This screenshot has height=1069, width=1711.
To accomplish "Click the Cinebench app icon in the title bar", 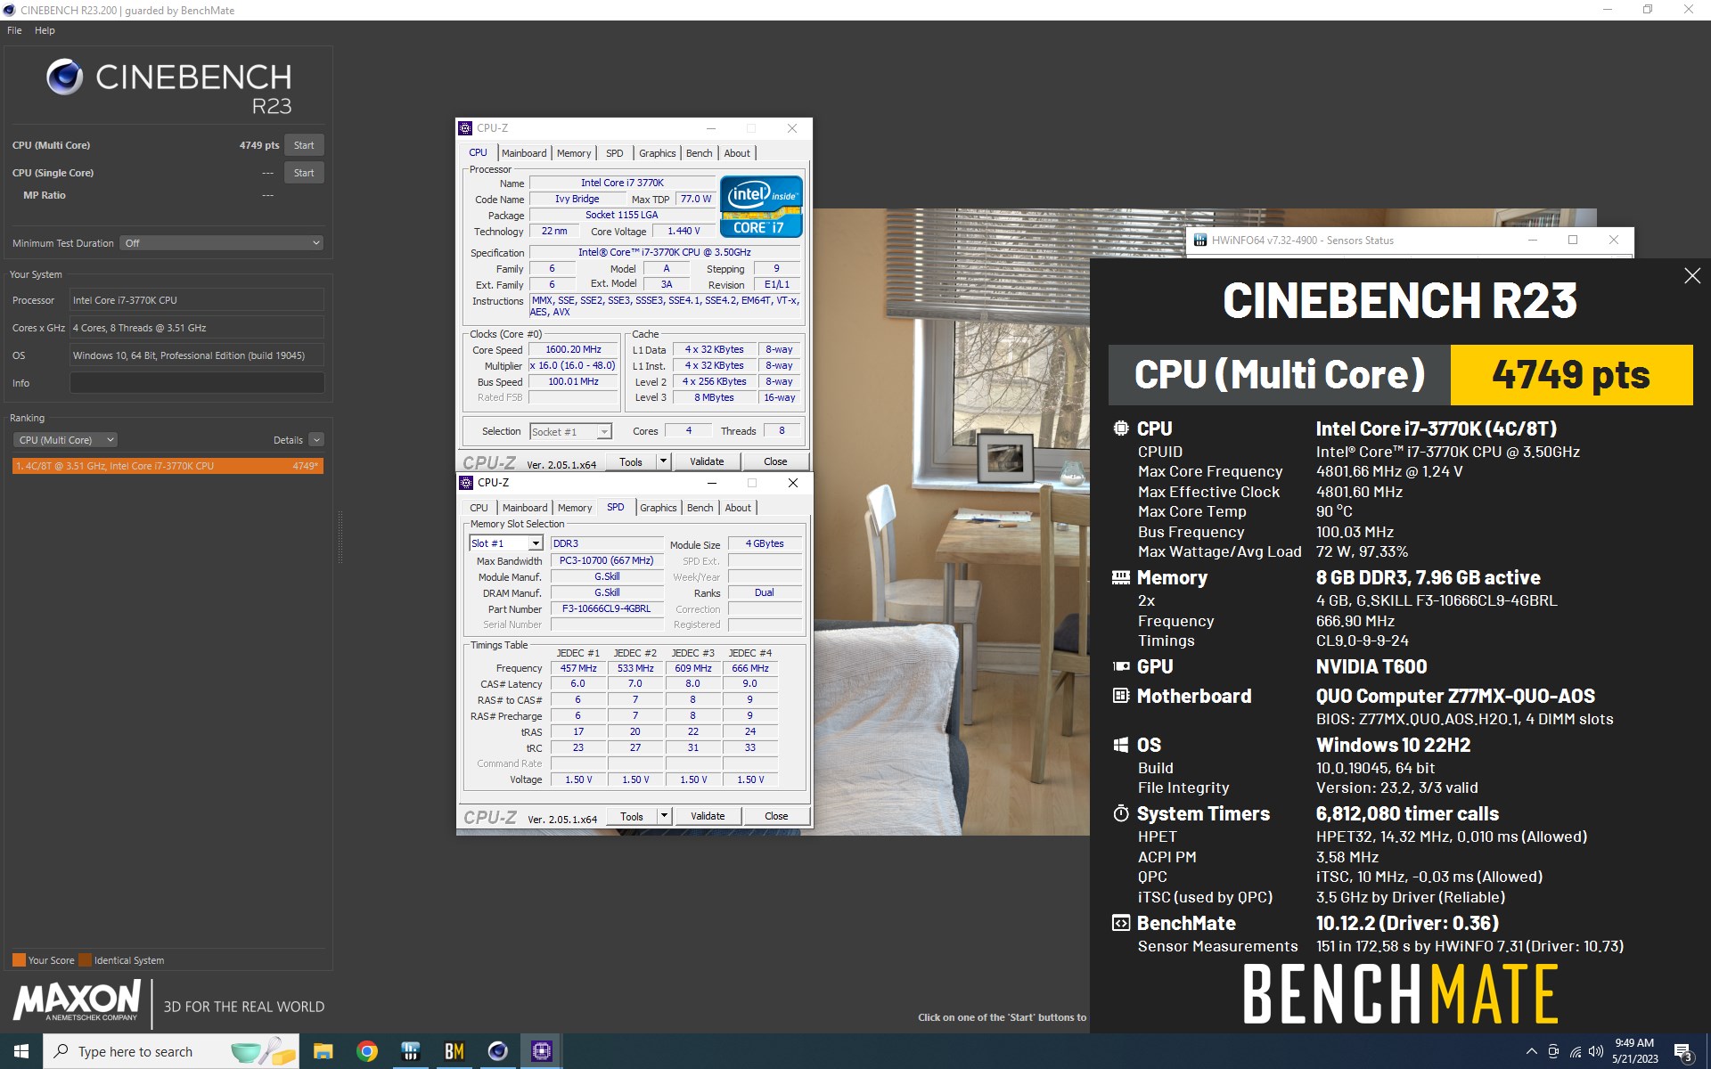I will click(x=10, y=10).
